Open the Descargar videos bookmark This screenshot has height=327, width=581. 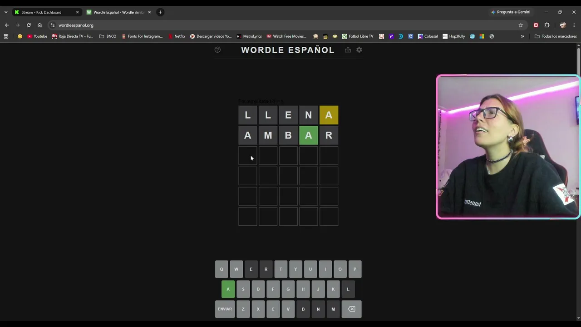point(211,36)
